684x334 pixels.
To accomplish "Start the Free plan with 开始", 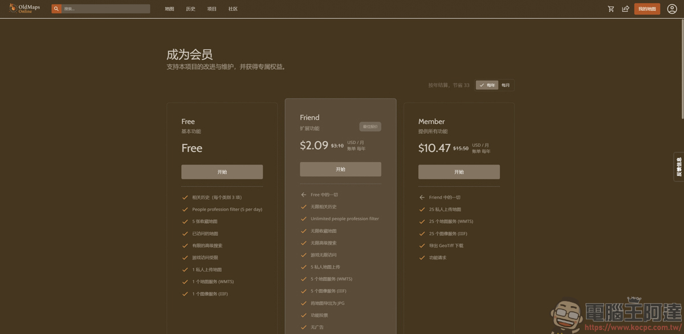I will (x=222, y=172).
